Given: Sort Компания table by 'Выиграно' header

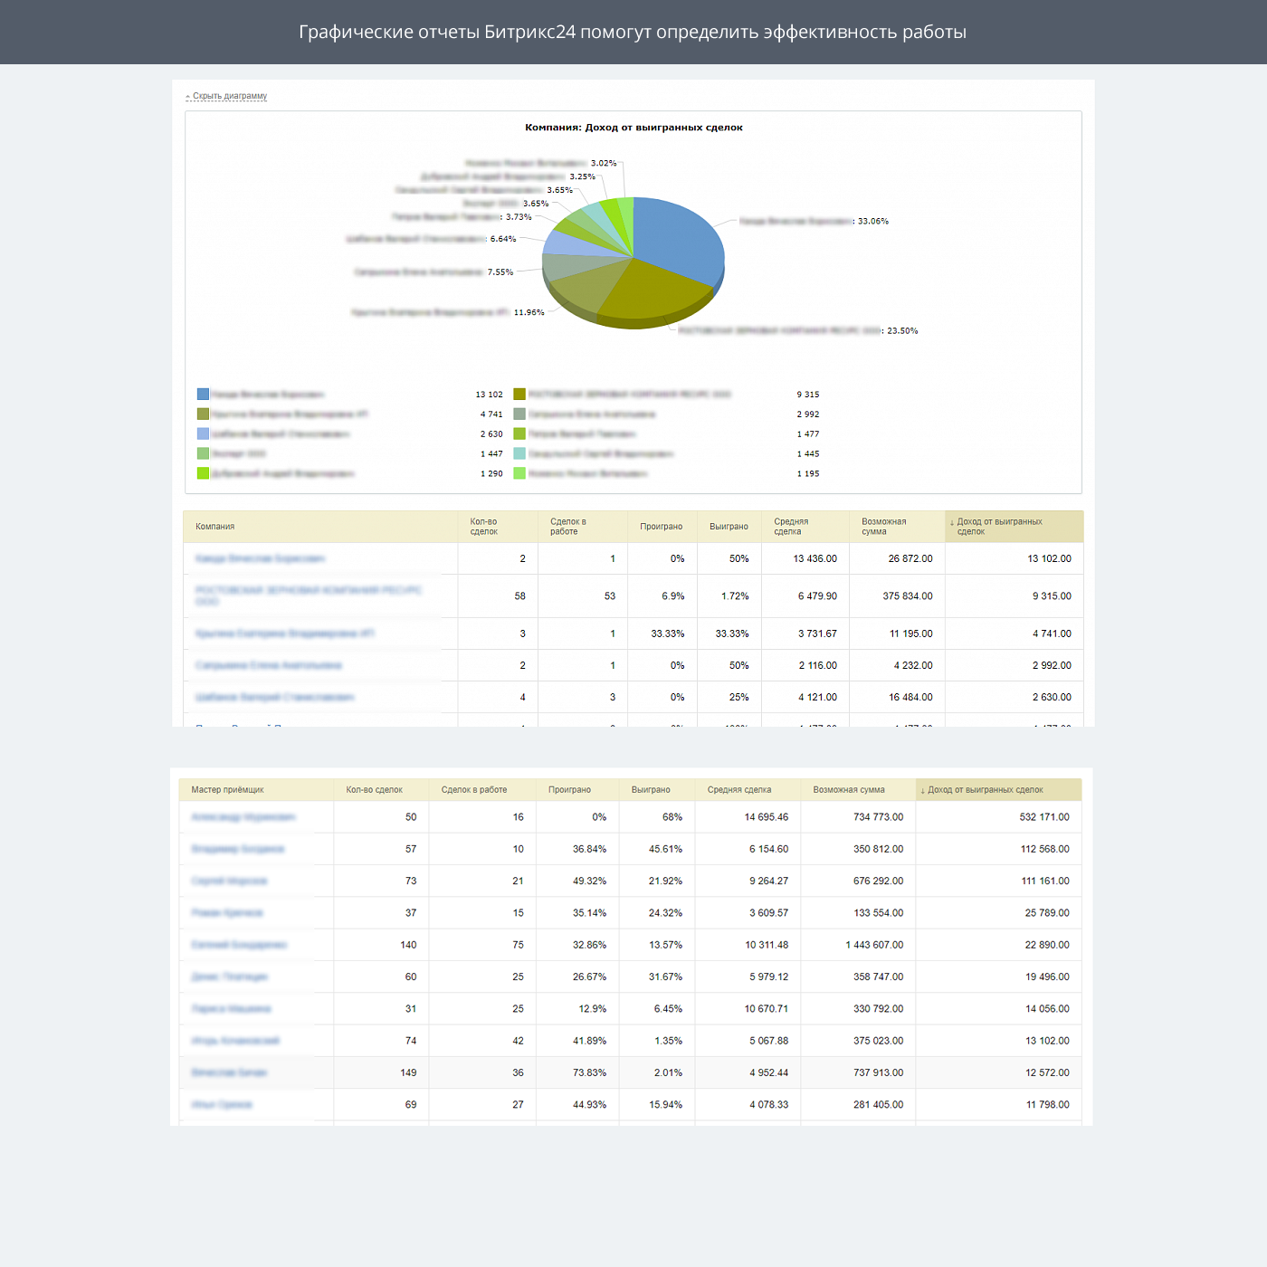Looking at the screenshot, I should pos(729,527).
